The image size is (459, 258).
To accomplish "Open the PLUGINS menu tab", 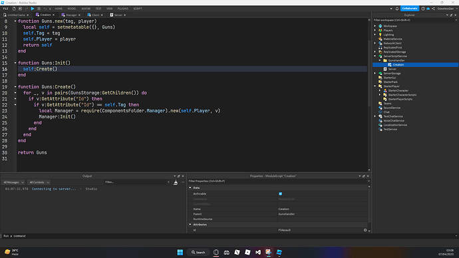I will [x=122, y=9].
